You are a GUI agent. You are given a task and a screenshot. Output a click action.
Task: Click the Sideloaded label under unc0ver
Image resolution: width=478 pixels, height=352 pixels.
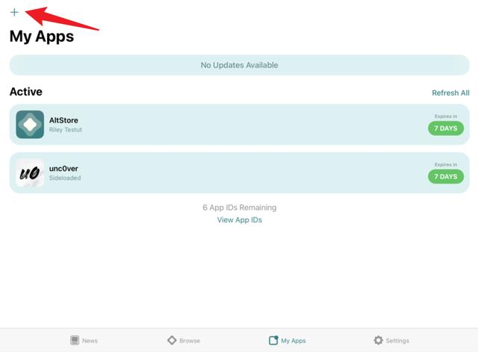(x=65, y=178)
